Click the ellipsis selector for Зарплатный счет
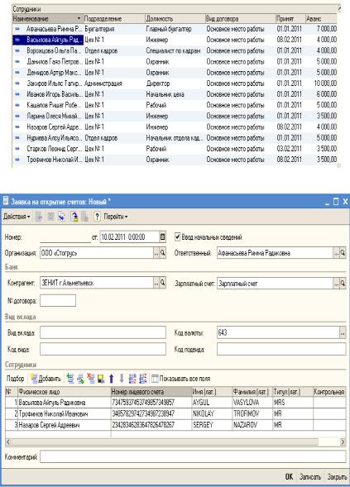Viewport: 350px width, 487px height. 336,283
